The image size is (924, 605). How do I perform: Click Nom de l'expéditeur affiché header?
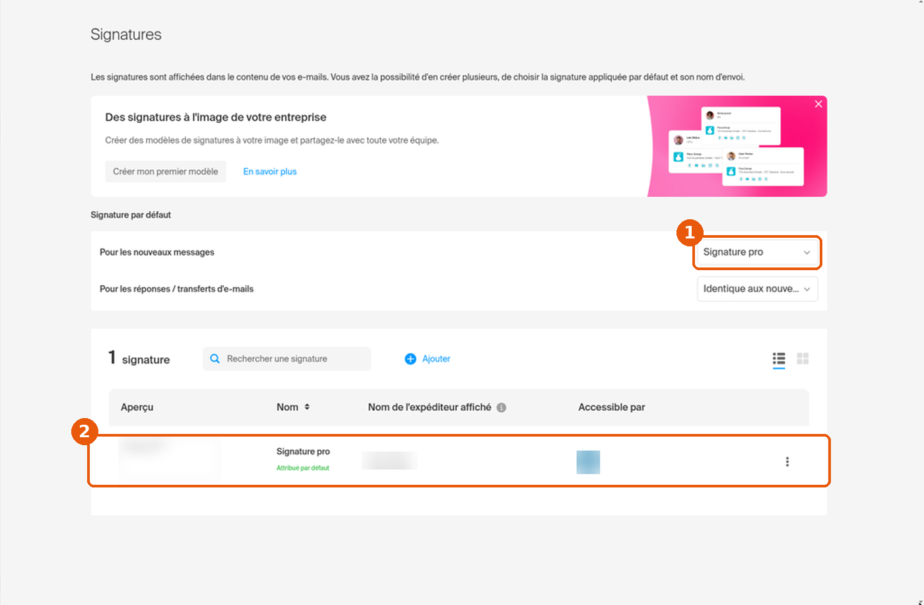click(x=430, y=408)
